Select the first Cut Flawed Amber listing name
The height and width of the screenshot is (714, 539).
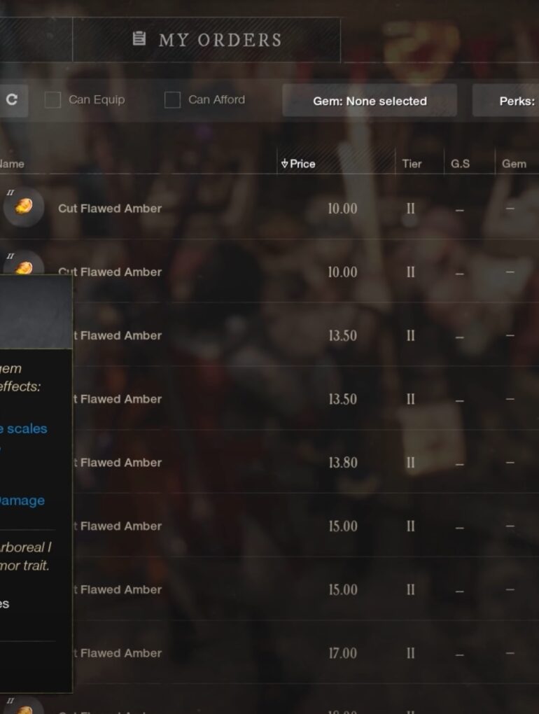110,209
